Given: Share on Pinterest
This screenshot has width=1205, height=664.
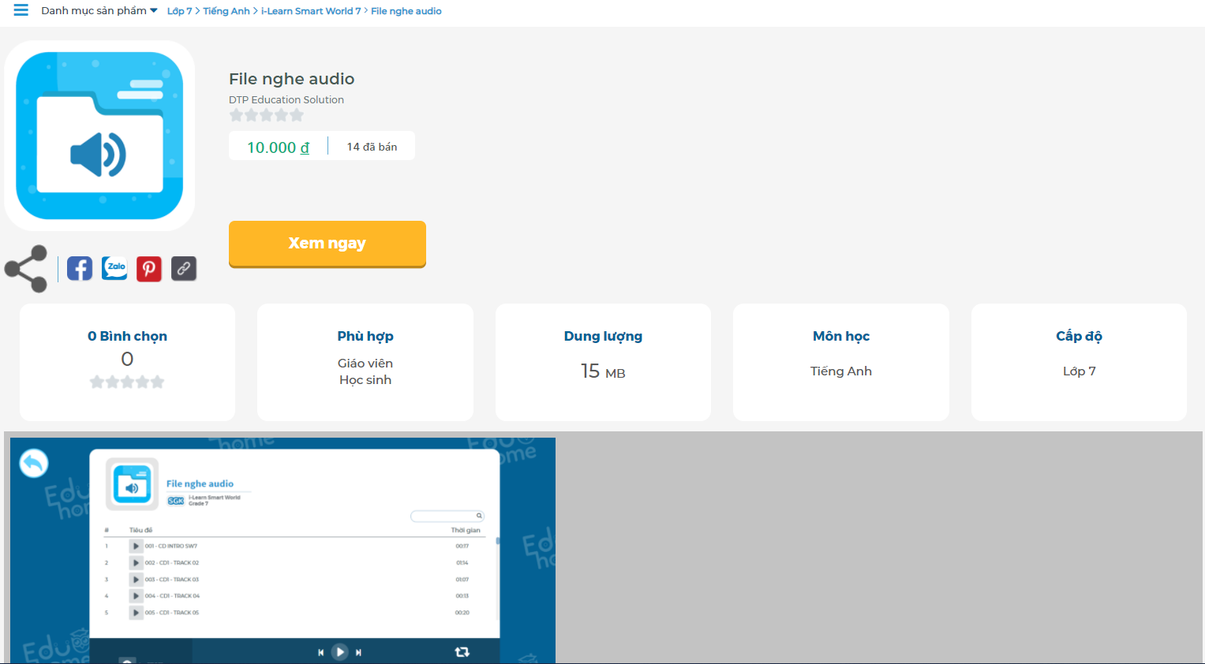Looking at the screenshot, I should [149, 269].
